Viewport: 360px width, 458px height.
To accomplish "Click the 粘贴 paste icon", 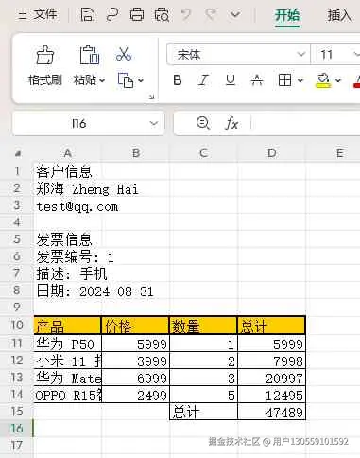I will click(x=90, y=56).
